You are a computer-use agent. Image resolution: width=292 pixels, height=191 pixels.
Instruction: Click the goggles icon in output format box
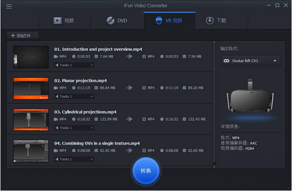tap(227, 61)
